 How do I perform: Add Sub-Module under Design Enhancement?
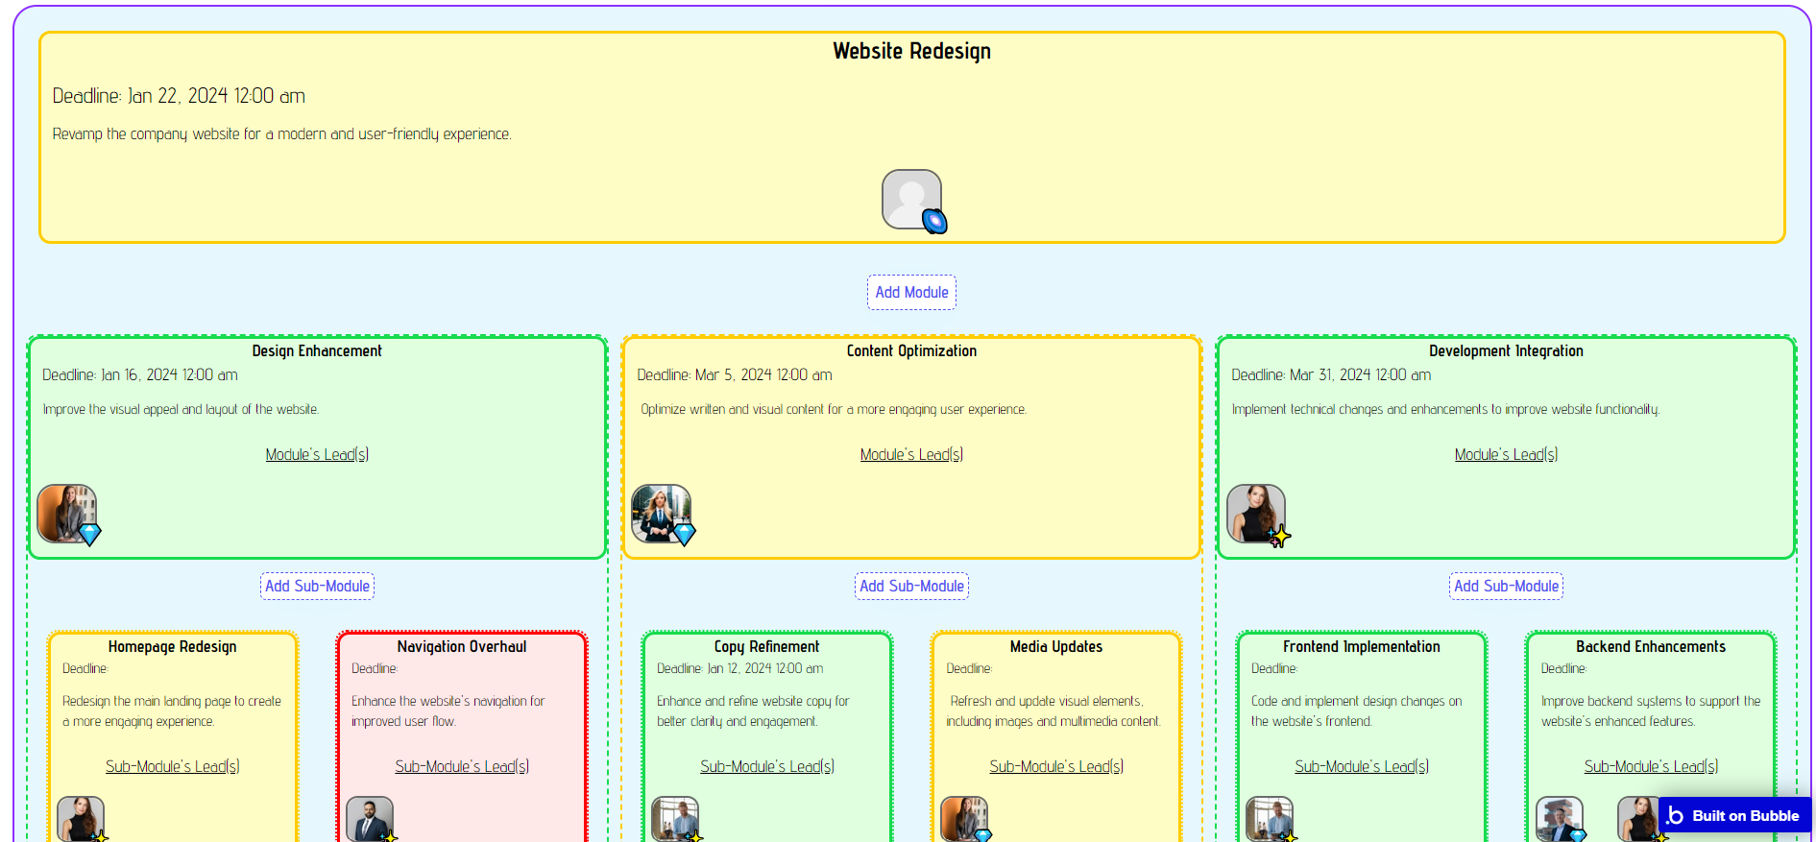click(x=317, y=586)
